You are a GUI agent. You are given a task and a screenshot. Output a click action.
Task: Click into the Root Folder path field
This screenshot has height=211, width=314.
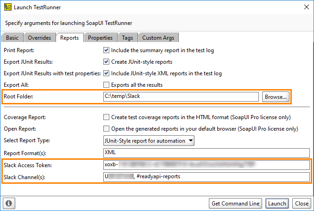[181, 96]
